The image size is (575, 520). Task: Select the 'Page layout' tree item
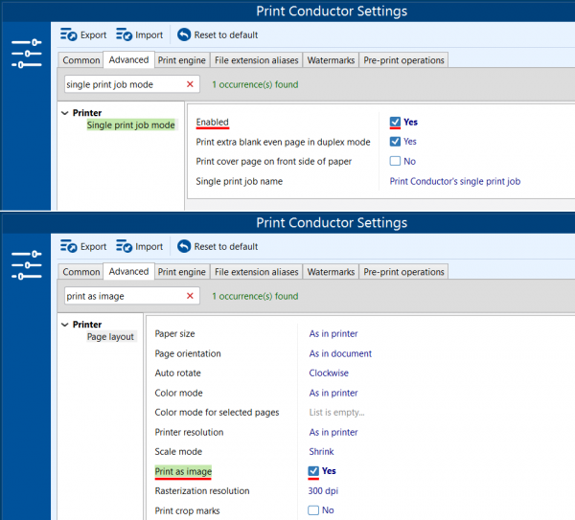(110, 337)
